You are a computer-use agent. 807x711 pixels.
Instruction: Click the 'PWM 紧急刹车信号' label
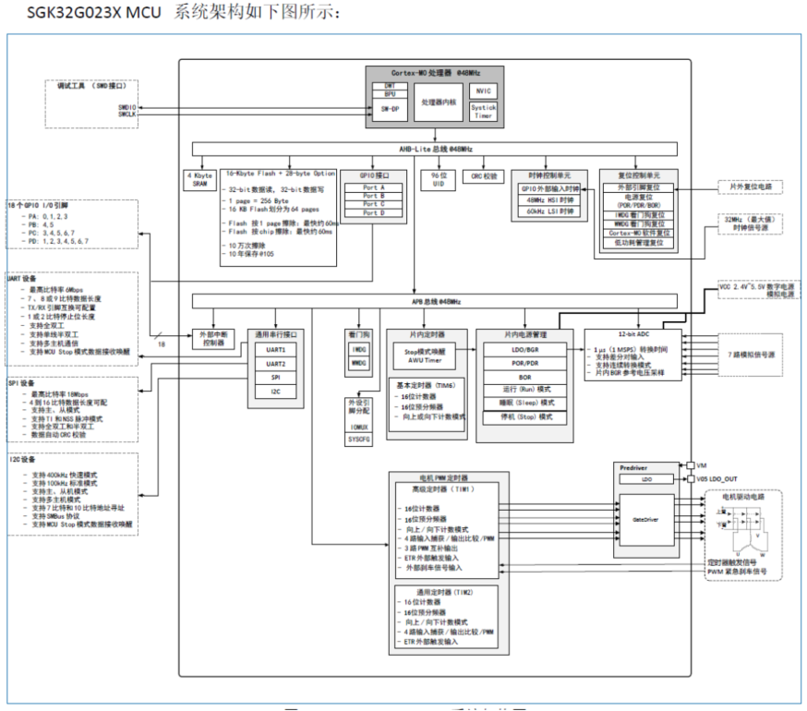pos(737,572)
